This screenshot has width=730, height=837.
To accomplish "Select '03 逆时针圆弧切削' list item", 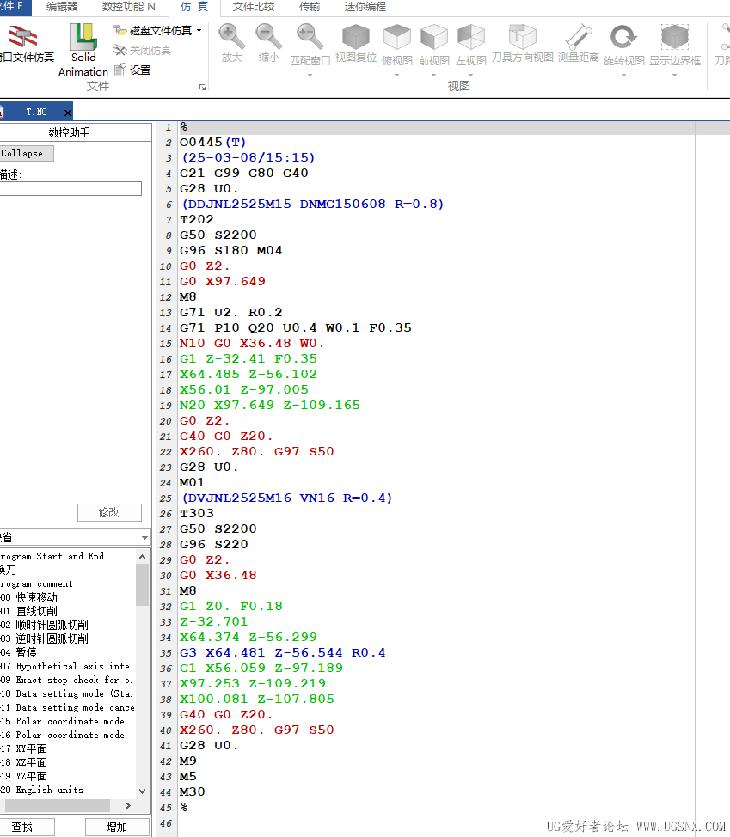I will coord(45,639).
